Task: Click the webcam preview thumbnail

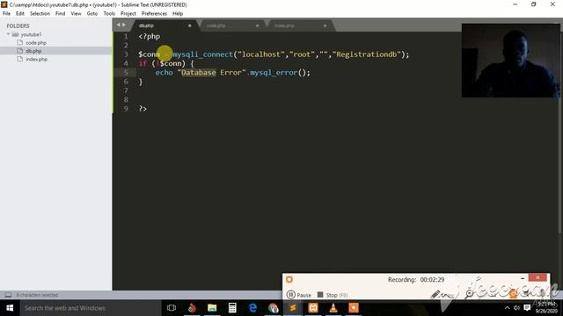Action: pos(510,61)
